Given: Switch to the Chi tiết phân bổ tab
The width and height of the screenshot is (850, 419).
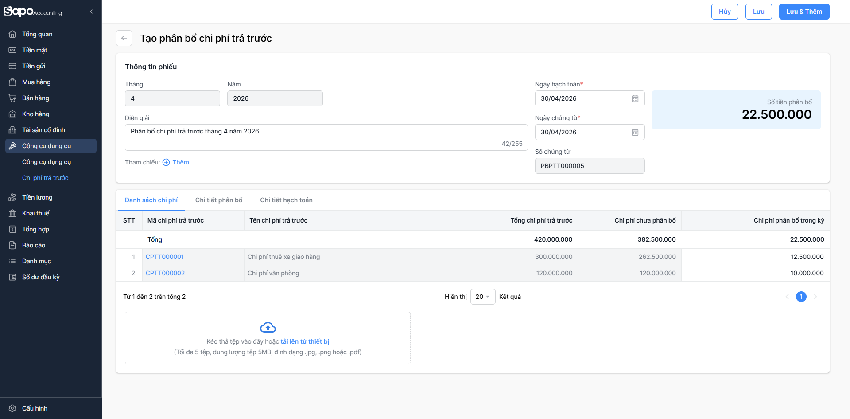Looking at the screenshot, I should pos(219,200).
